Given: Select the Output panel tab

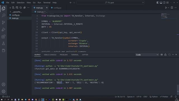Looking at the screenshot, I should pyautogui.click(x=37, y=55).
